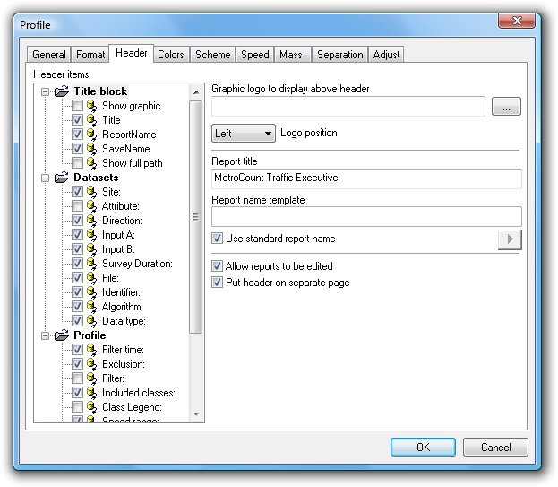Uncheck Allow reports to be edited

tap(217, 265)
